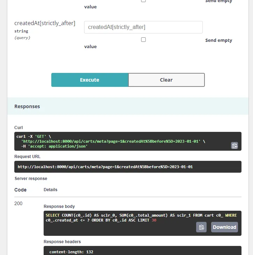This screenshot has height=255, width=253.
Task: Click the Request URL label
Action: coord(27,156)
